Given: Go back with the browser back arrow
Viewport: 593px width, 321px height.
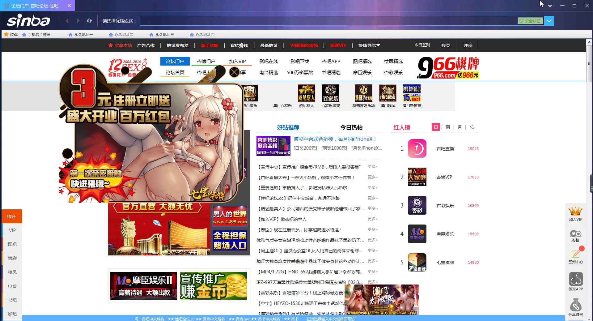Looking at the screenshot, I should pos(67,21).
